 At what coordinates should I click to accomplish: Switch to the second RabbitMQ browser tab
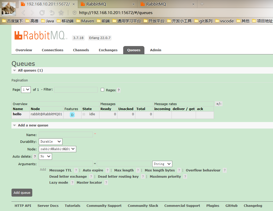[x=108, y=4]
